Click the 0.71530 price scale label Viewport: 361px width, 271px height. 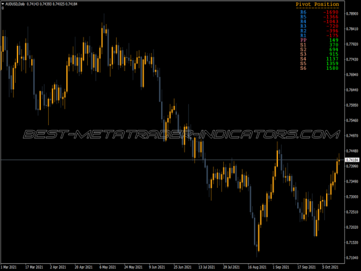pos(352,243)
